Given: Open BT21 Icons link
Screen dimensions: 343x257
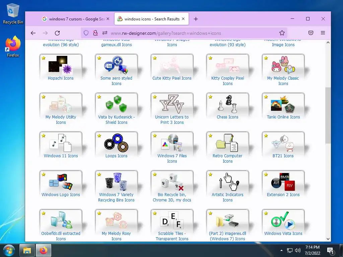Looking at the screenshot, I should 283,156.
